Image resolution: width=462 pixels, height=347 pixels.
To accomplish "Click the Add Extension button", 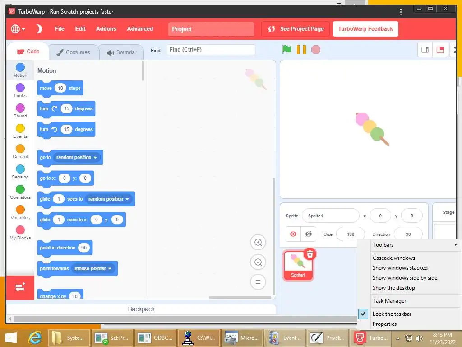I will [x=20, y=287].
